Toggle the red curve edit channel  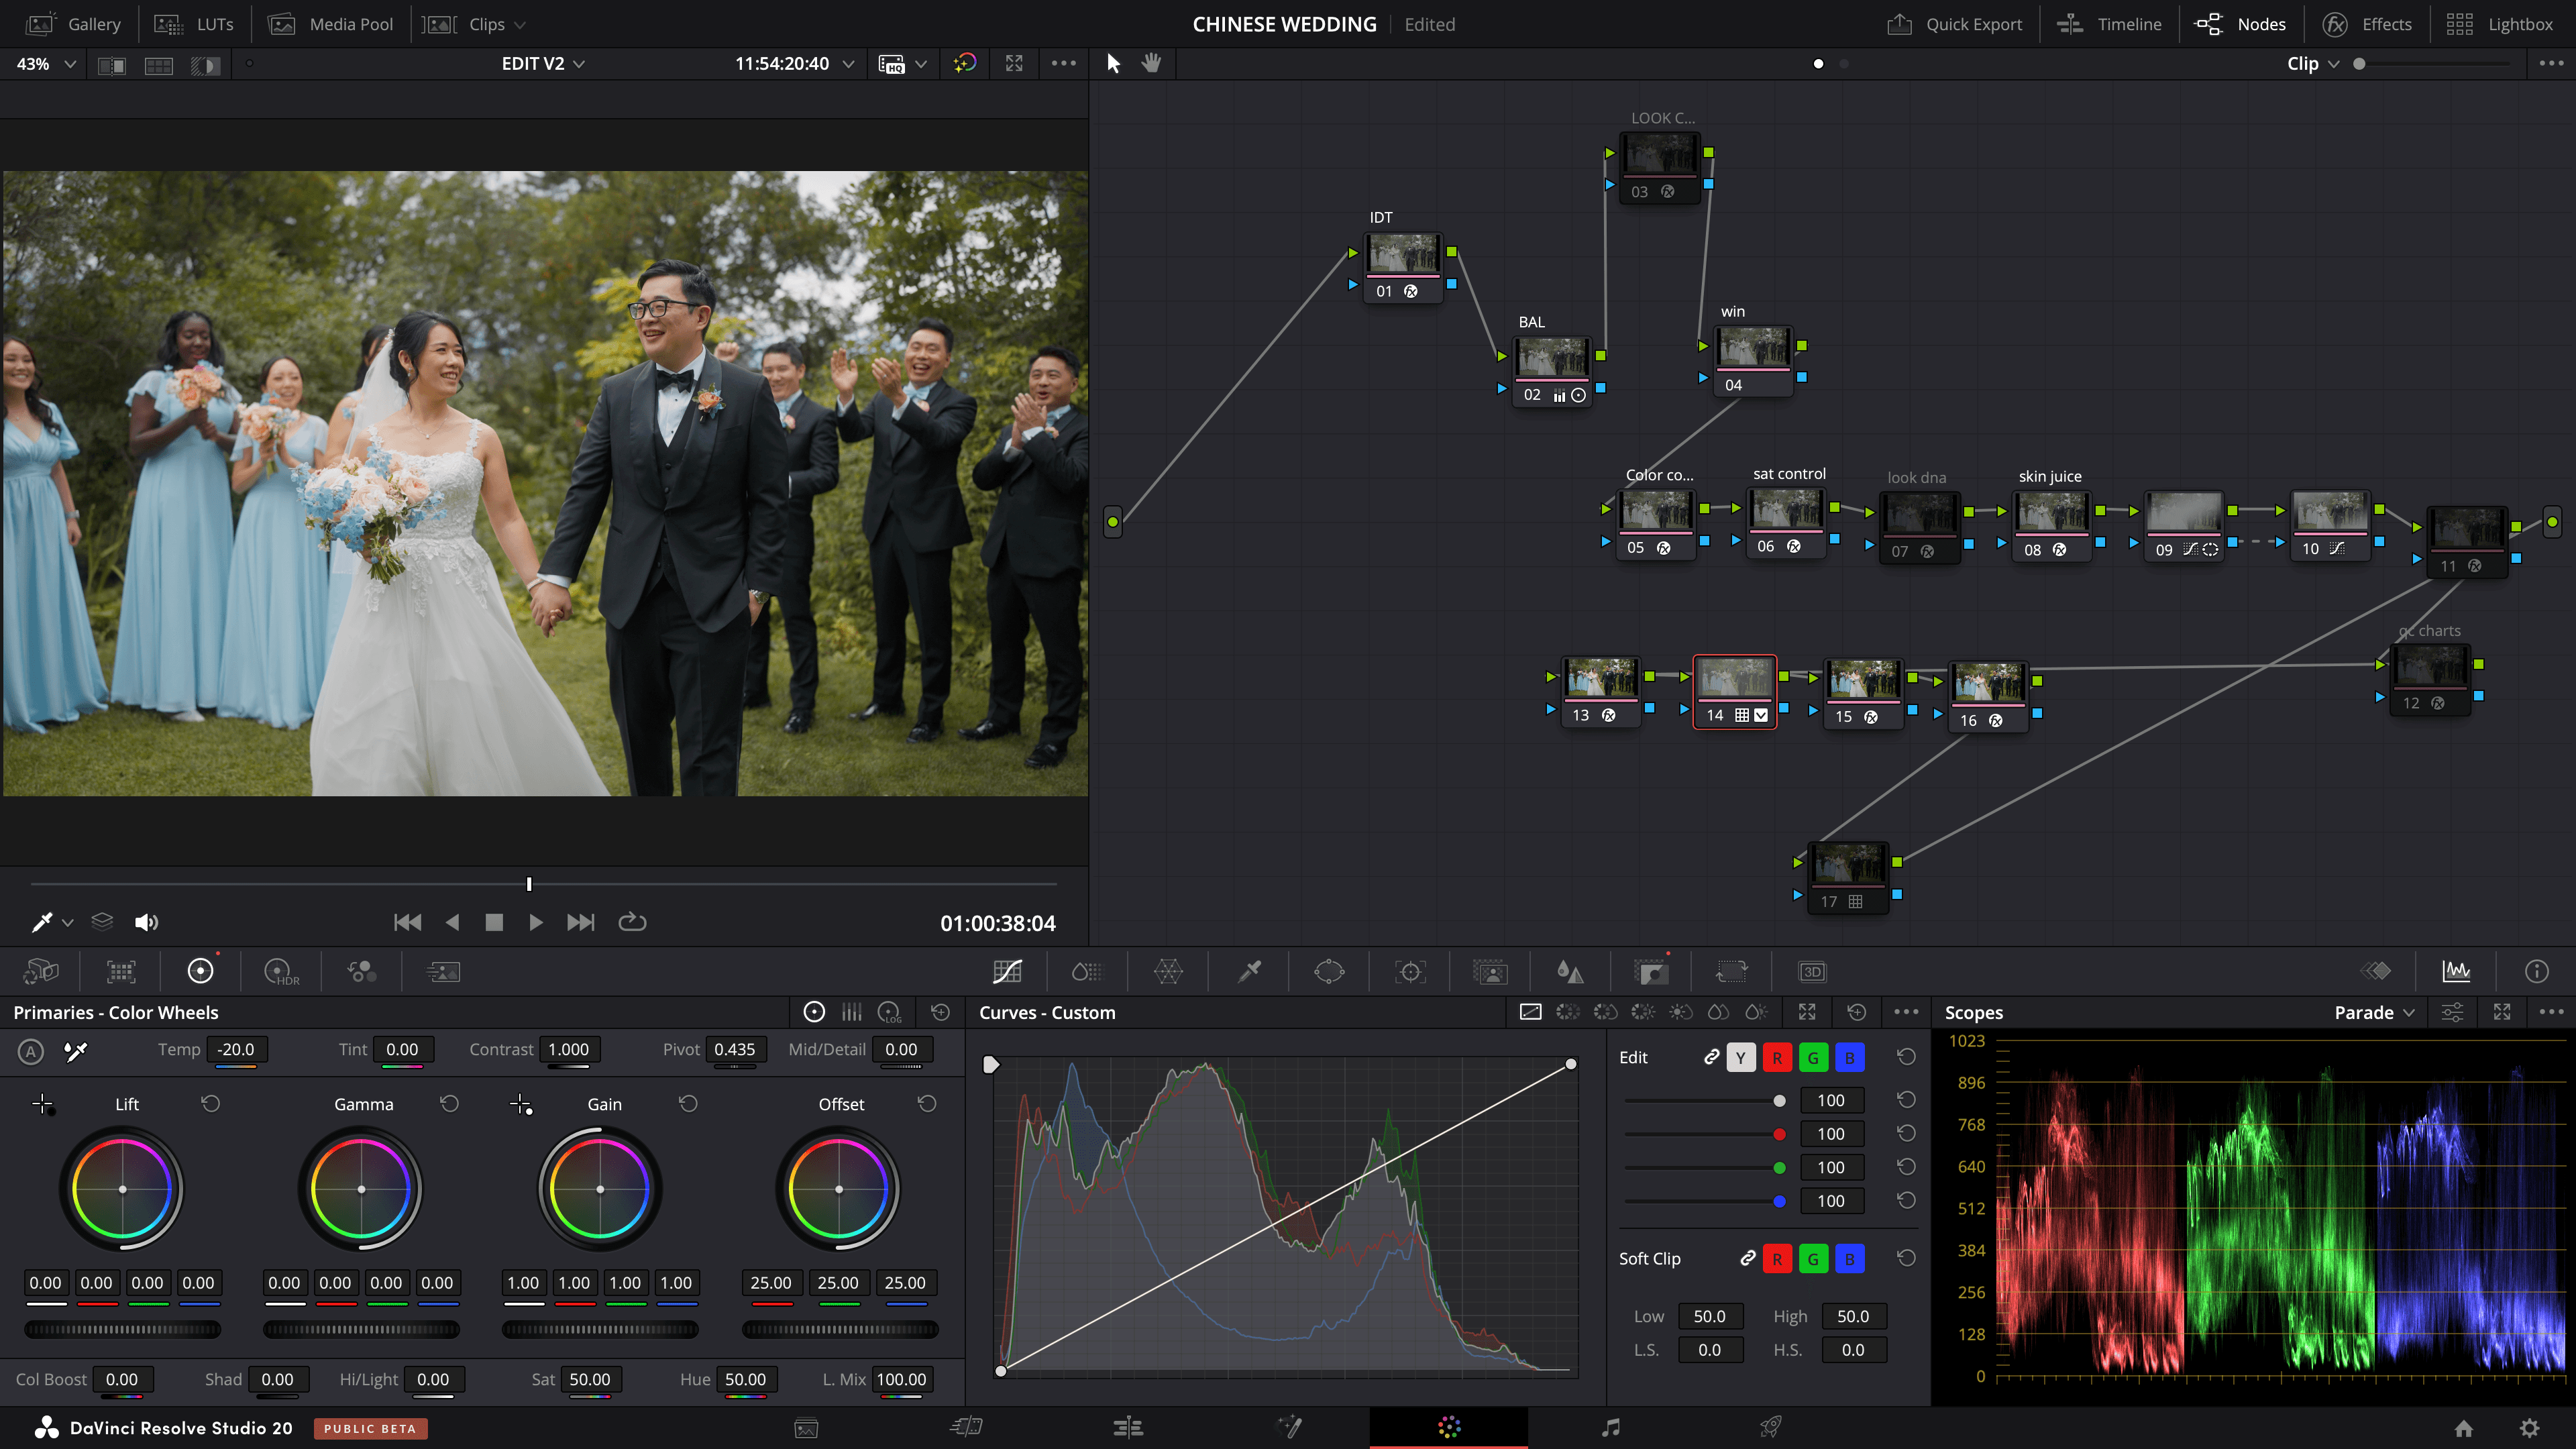[x=1777, y=1057]
